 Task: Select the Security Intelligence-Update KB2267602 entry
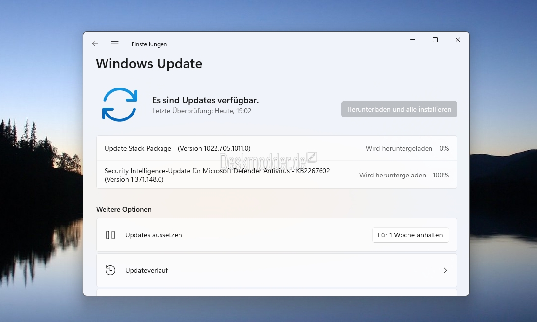pyautogui.click(x=277, y=175)
